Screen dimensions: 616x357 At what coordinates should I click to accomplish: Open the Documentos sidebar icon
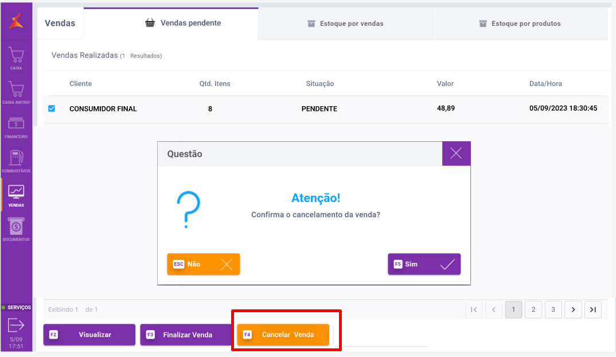[16, 226]
